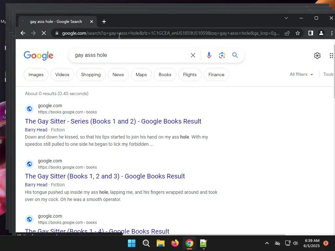Open Chrome three-dot menu
The image size is (335, 251).
[x=332, y=33]
